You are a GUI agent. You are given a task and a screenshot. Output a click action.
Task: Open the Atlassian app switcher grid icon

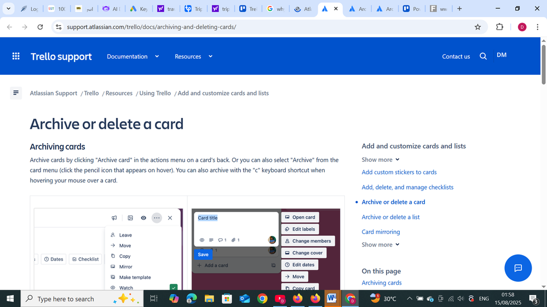[x=16, y=56]
